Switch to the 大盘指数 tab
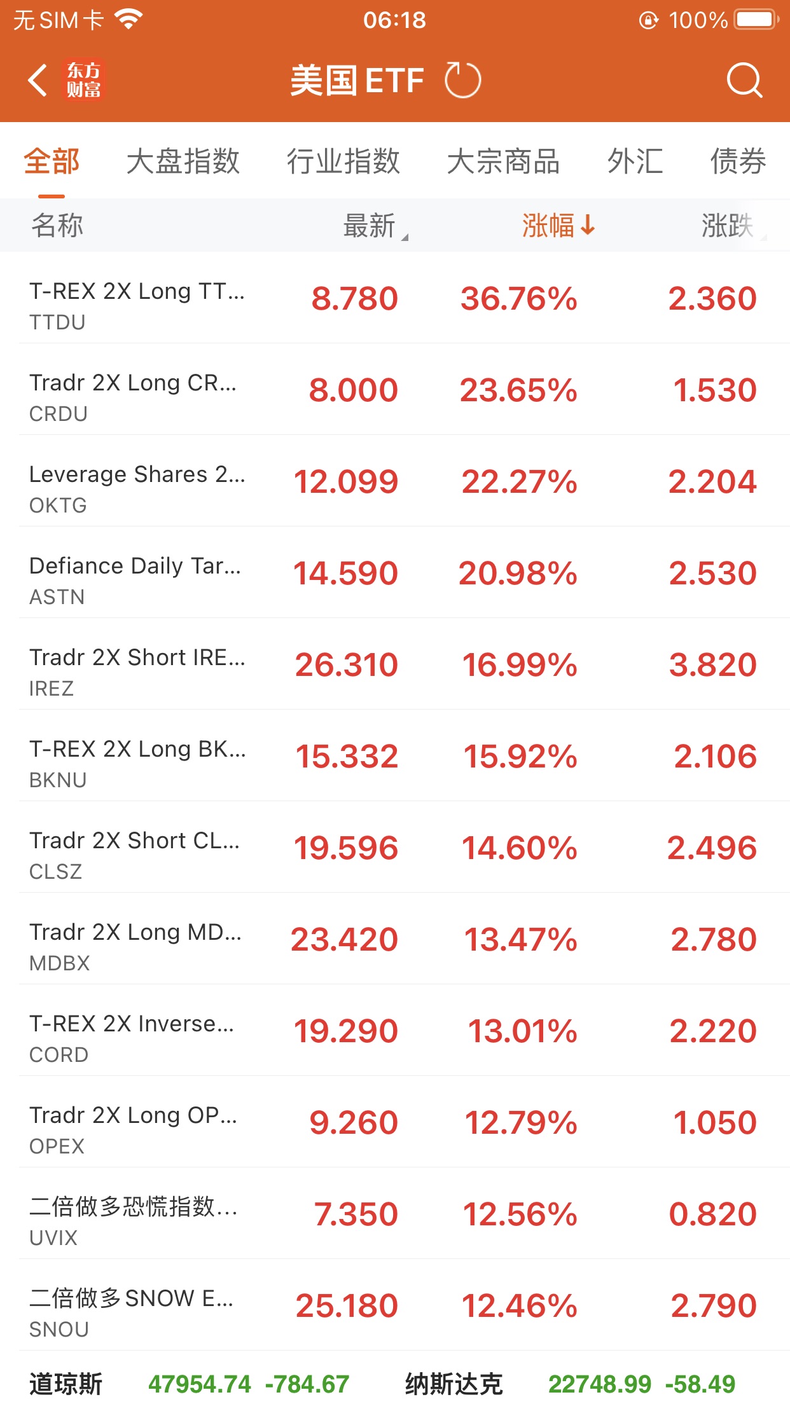Screen dimensions: 790x1404 tap(183, 162)
